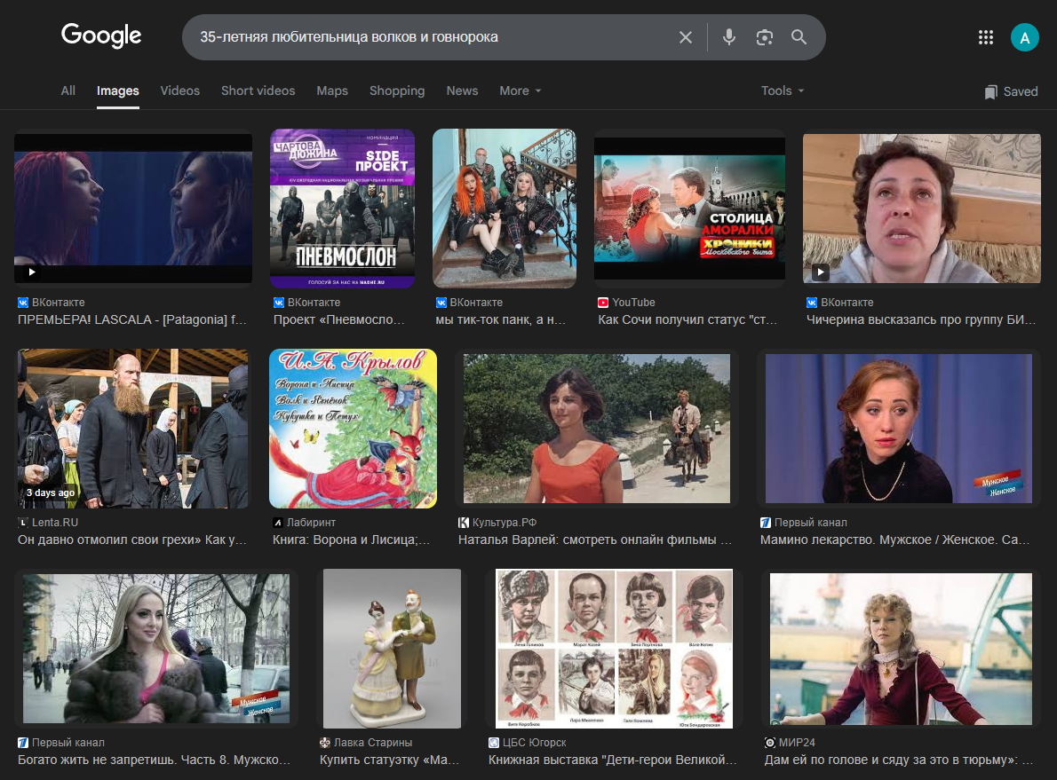1057x780 pixels.
Task: Open the Krylov fables book cover thumbnail
Action: tap(353, 429)
